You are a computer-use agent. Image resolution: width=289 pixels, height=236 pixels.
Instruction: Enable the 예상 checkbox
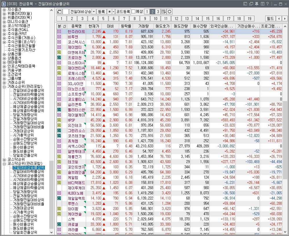134,12
